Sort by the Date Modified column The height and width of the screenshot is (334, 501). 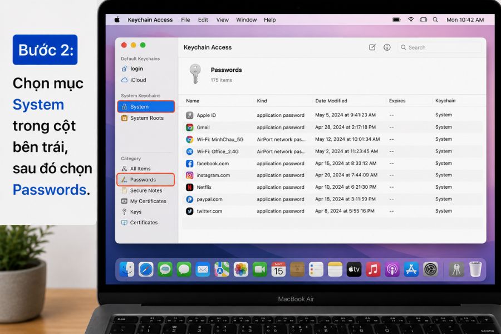331,101
